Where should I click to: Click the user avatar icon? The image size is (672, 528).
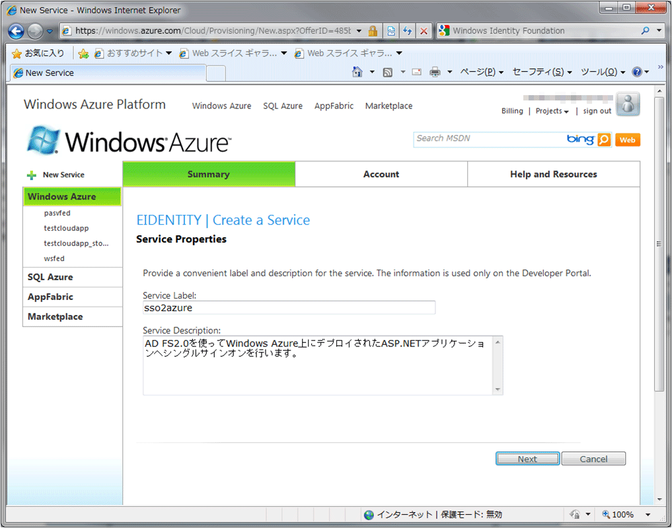point(628,104)
